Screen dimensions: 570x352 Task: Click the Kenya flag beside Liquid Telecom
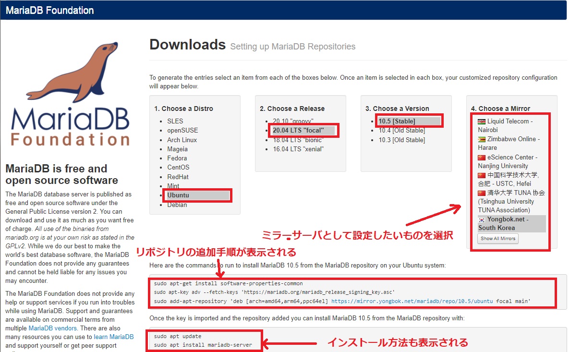pyautogui.click(x=482, y=121)
